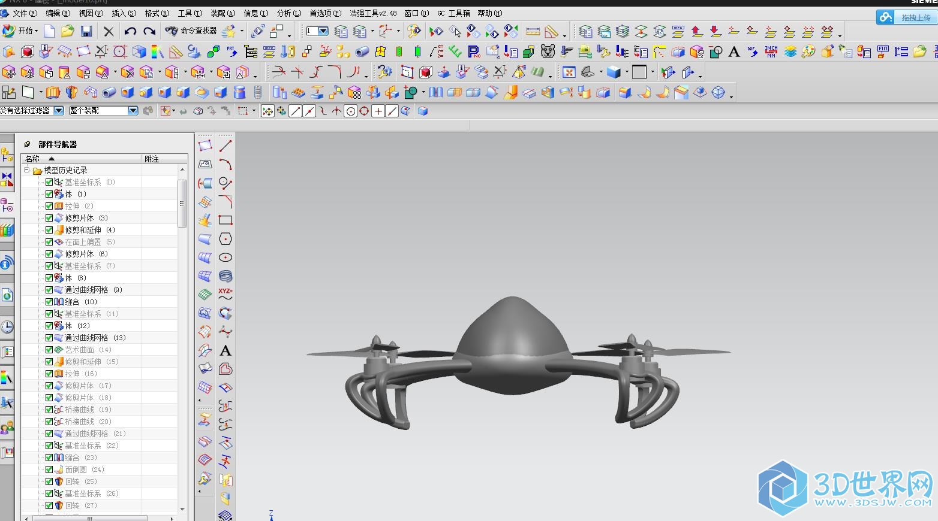Click the Revolve feature icon
The height and width of the screenshot is (521, 938).
pyautogui.click(x=72, y=92)
